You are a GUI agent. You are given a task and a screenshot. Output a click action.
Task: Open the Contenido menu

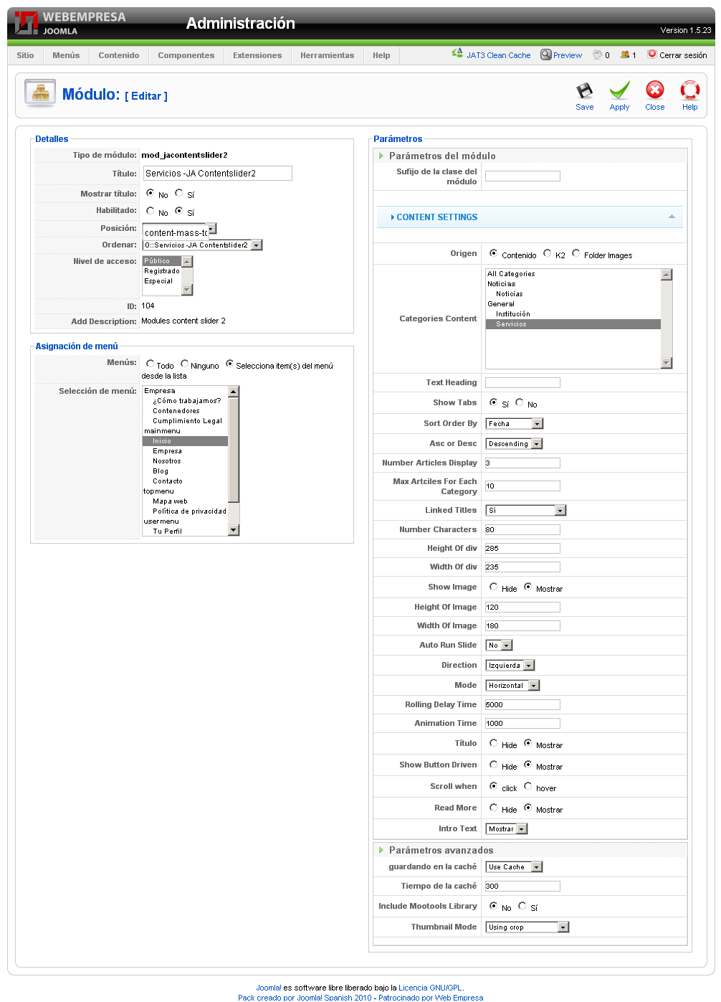tap(119, 55)
